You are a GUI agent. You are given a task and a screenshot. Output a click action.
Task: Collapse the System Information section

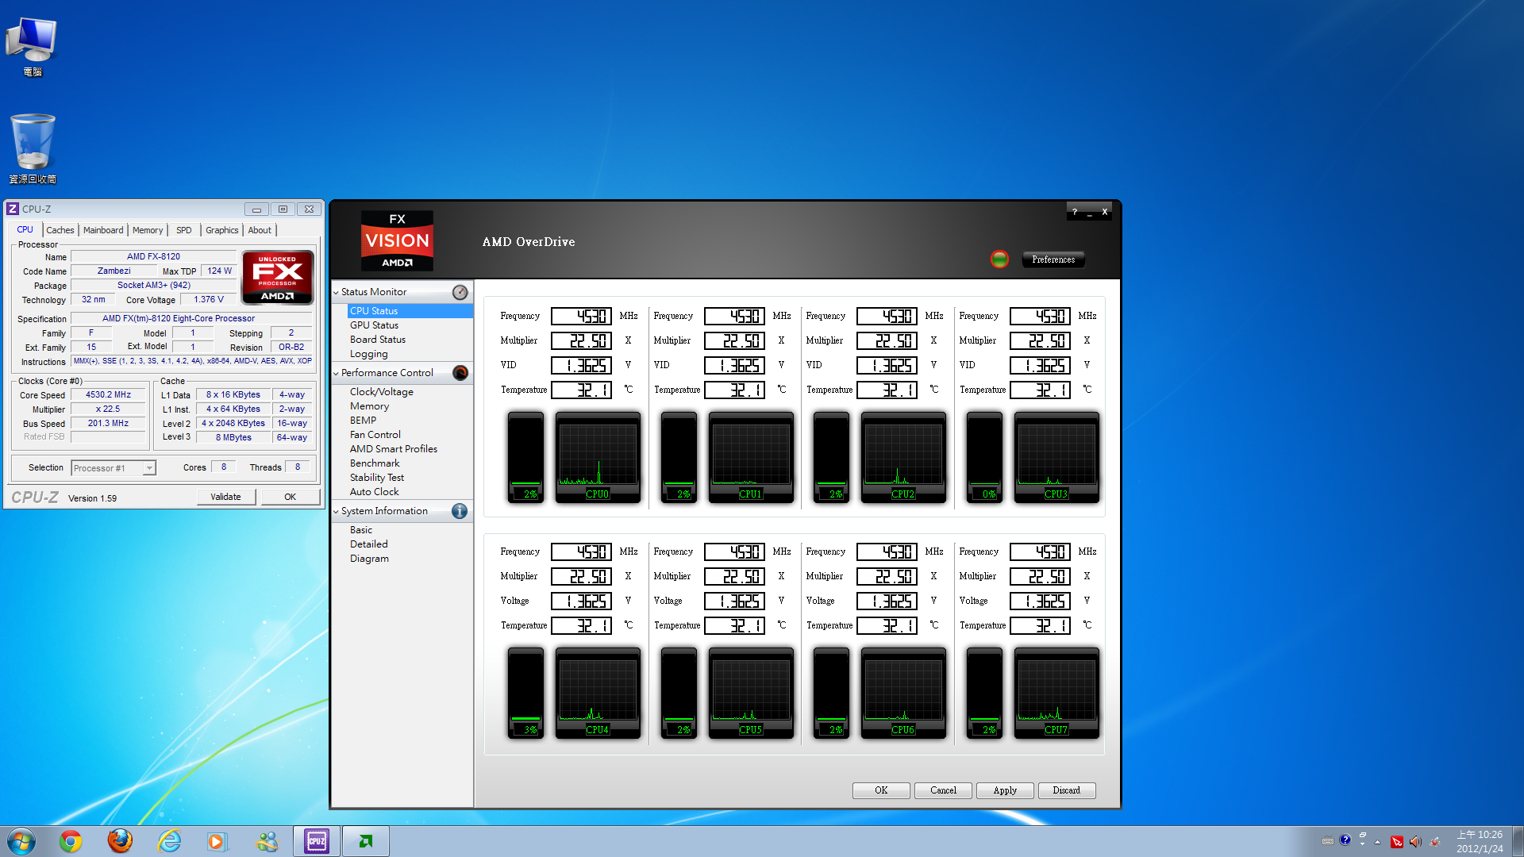point(336,511)
